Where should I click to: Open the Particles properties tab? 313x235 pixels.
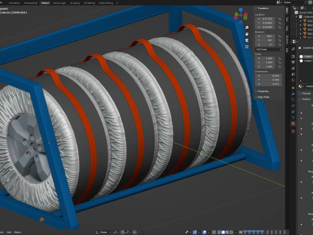tap(293, 100)
